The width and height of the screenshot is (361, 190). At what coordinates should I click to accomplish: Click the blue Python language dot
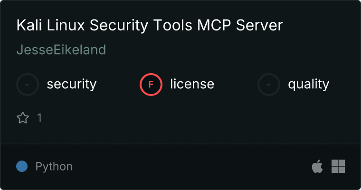[22, 166]
